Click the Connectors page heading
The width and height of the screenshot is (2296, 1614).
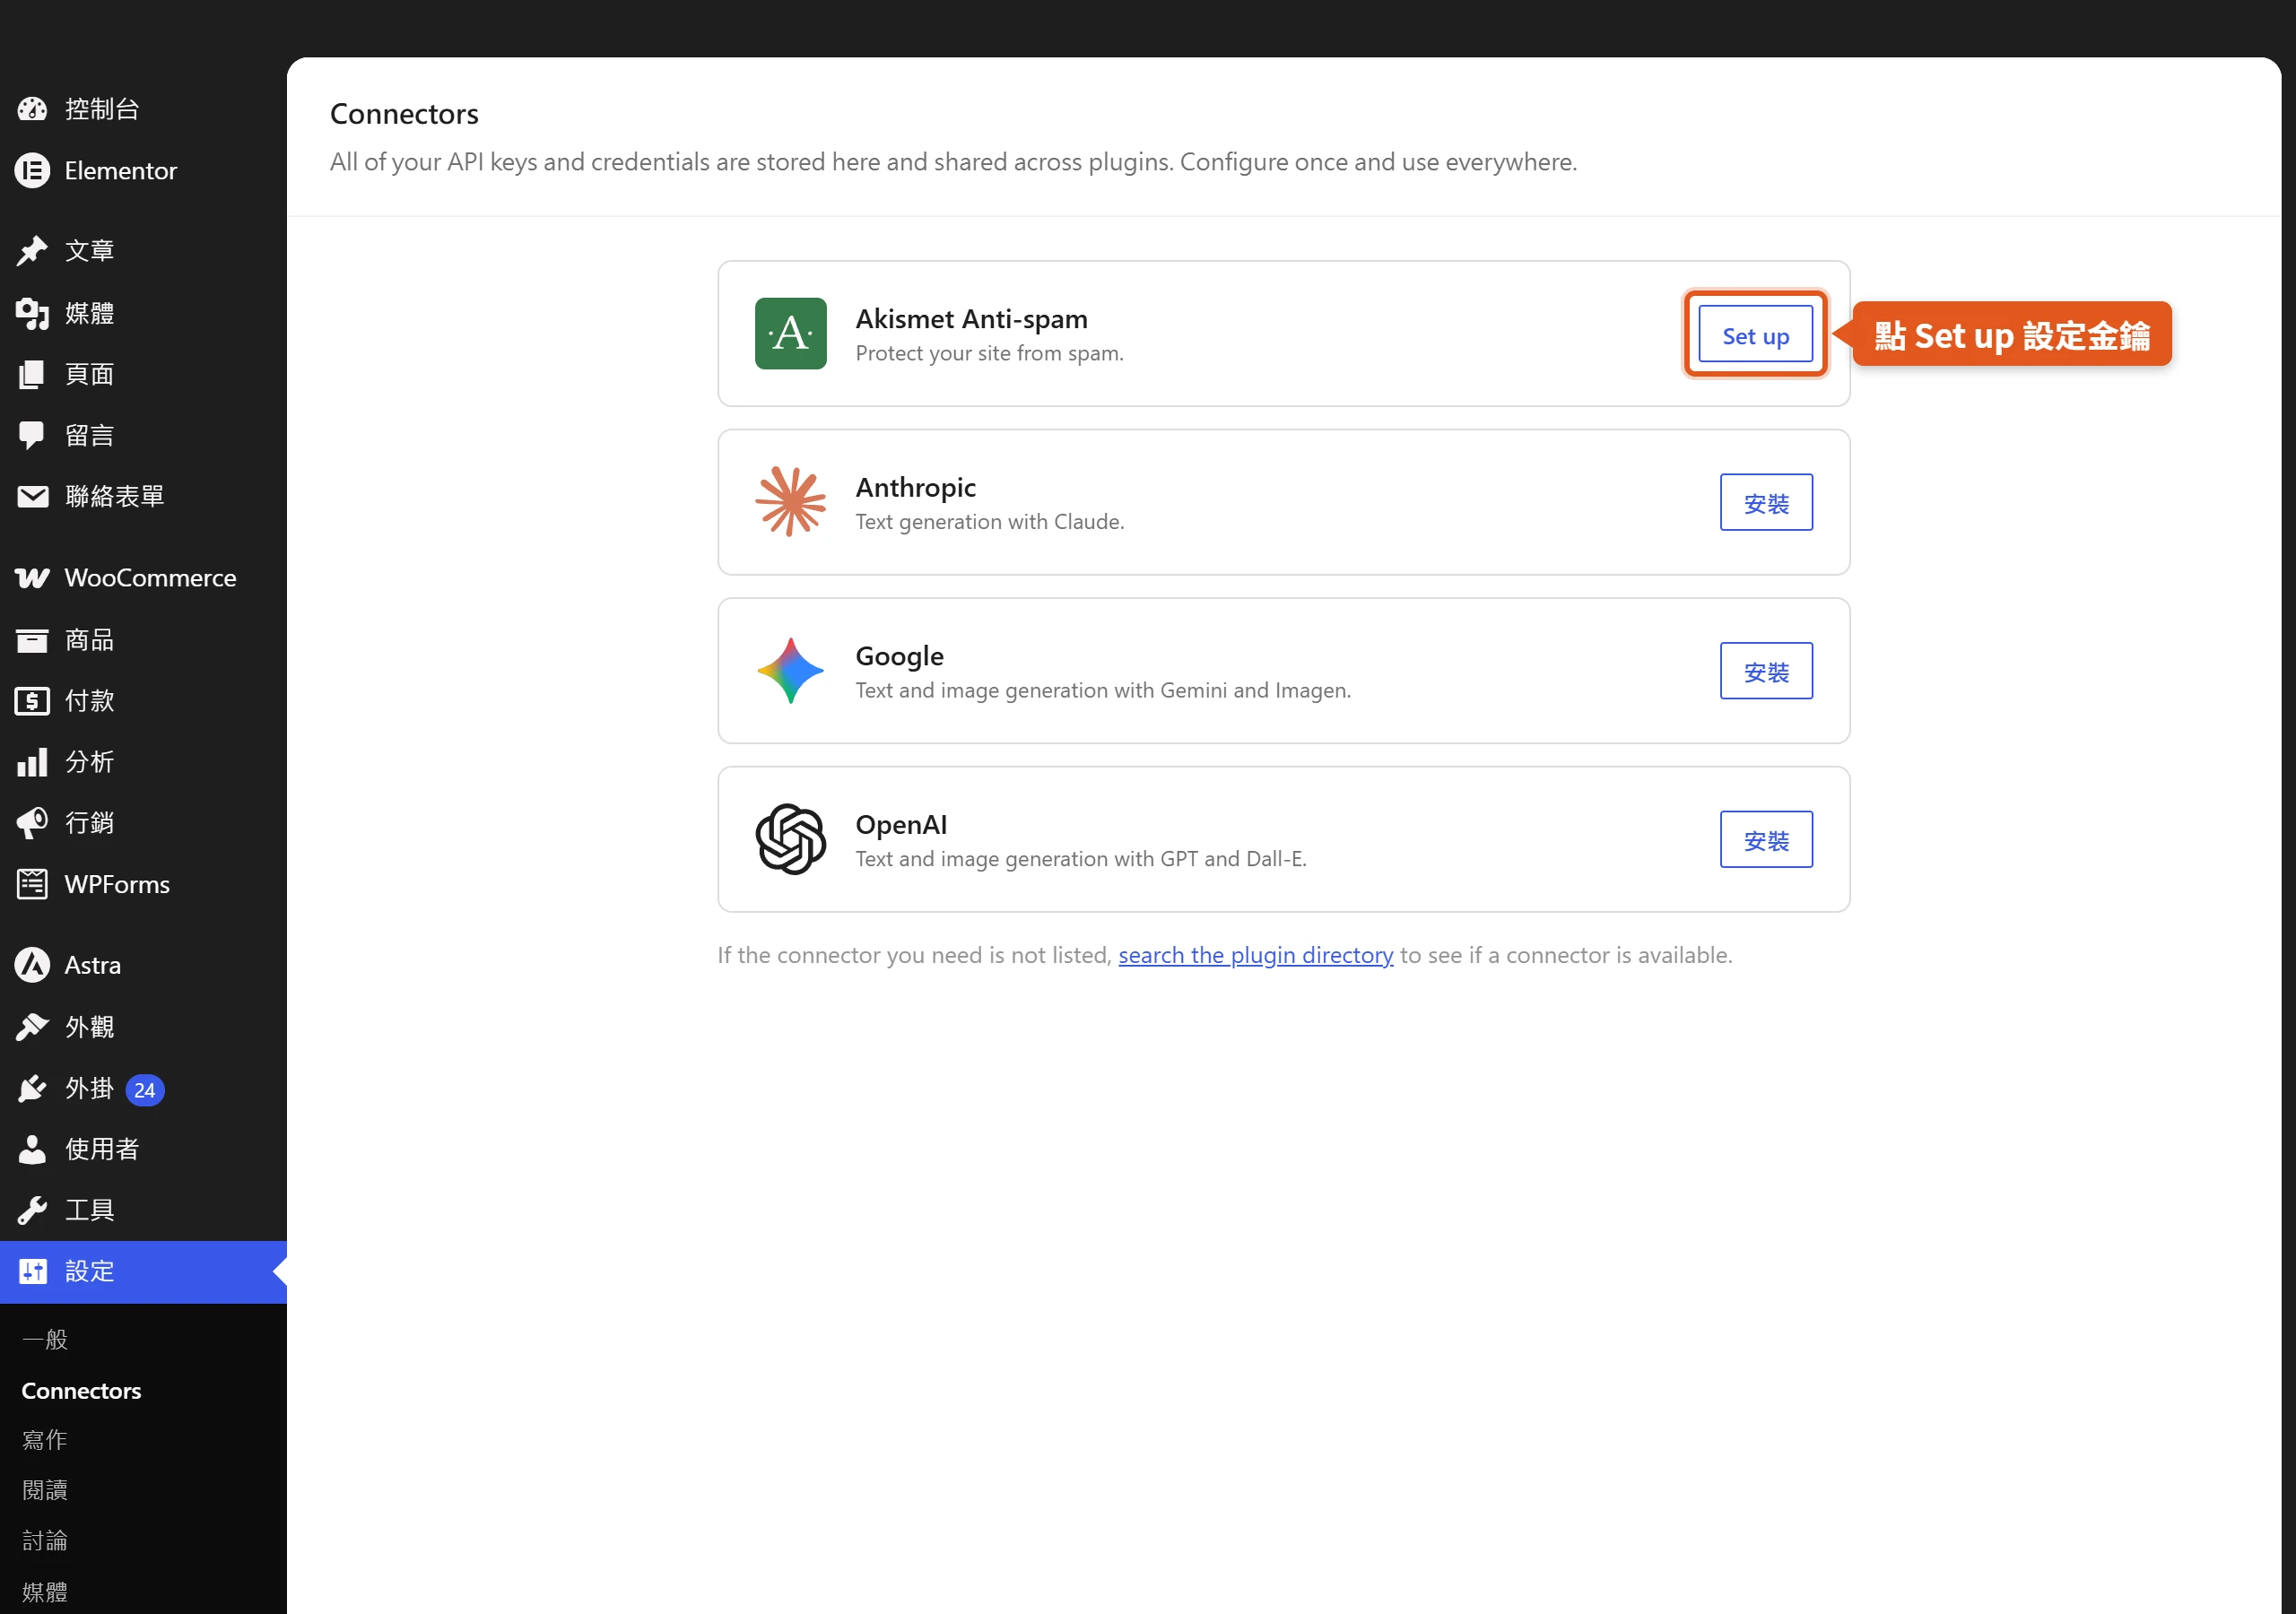click(x=404, y=113)
